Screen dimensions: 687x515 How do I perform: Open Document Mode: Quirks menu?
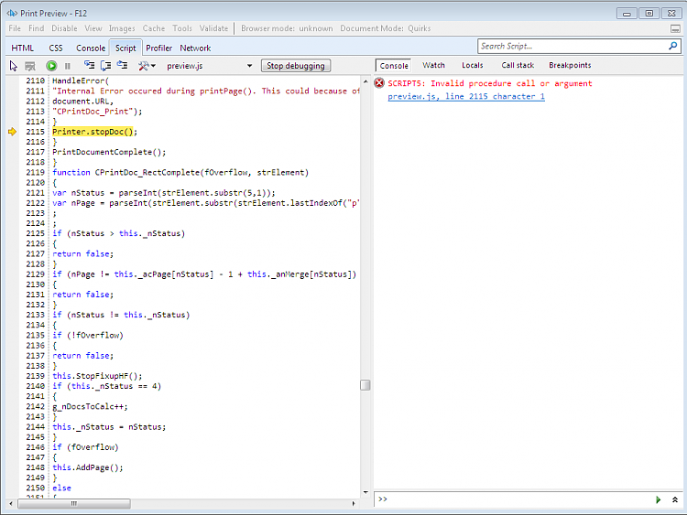(x=386, y=28)
